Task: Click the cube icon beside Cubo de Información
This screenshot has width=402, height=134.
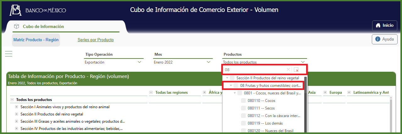Action: click(17, 26)
